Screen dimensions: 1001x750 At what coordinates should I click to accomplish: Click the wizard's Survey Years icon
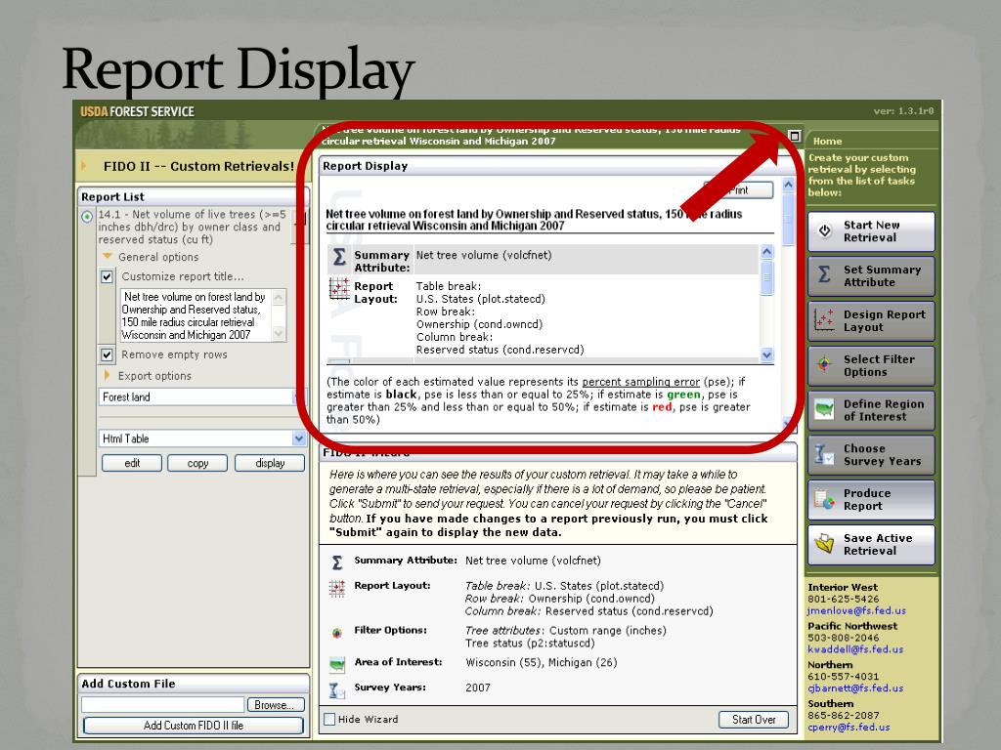coord(336,689)
